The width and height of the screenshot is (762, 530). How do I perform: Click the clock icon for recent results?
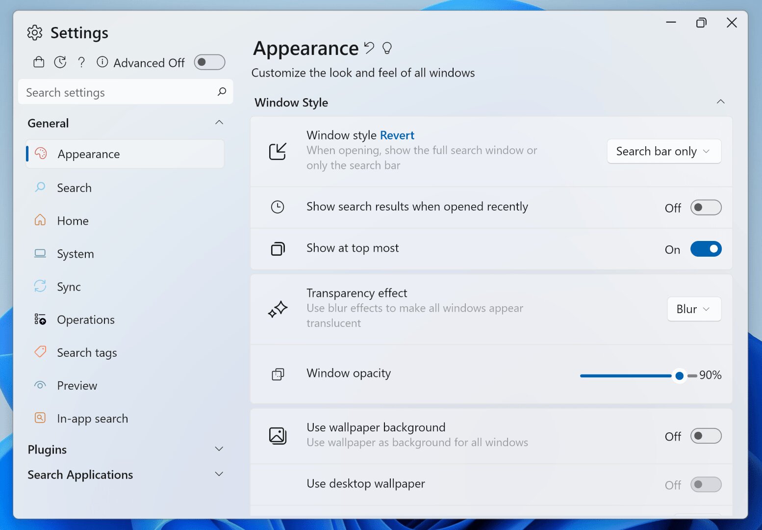[x=278, y=207]
